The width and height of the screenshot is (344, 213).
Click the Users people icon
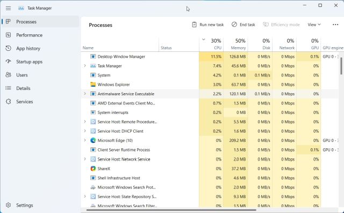(x=8, y=75)
